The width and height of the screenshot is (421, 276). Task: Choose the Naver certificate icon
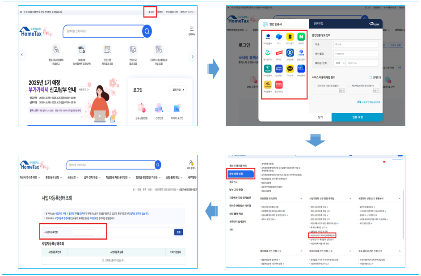click(301, 37)
